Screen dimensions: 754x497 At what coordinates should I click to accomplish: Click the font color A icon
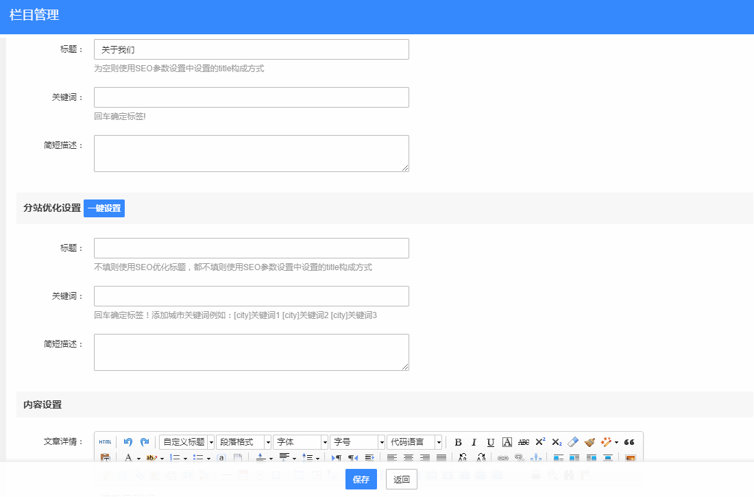tap(128, 457)
